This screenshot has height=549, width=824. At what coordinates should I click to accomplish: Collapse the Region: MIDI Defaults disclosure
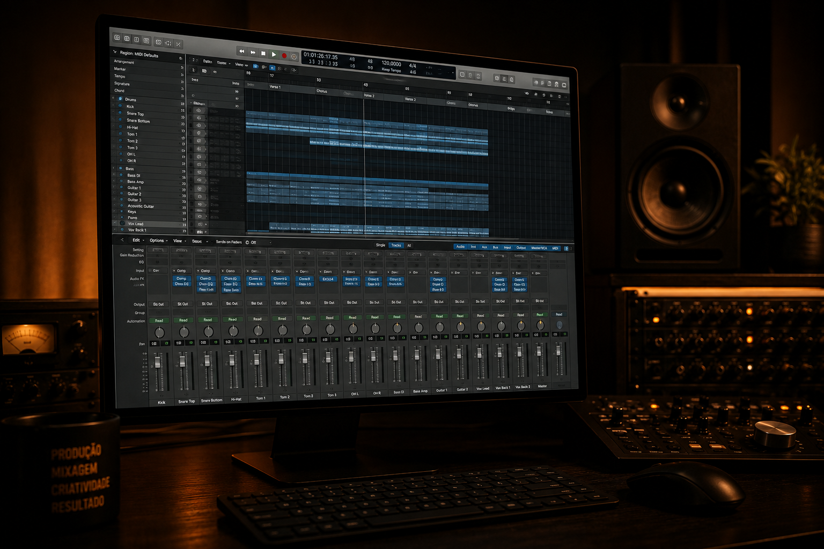[115, 52]
